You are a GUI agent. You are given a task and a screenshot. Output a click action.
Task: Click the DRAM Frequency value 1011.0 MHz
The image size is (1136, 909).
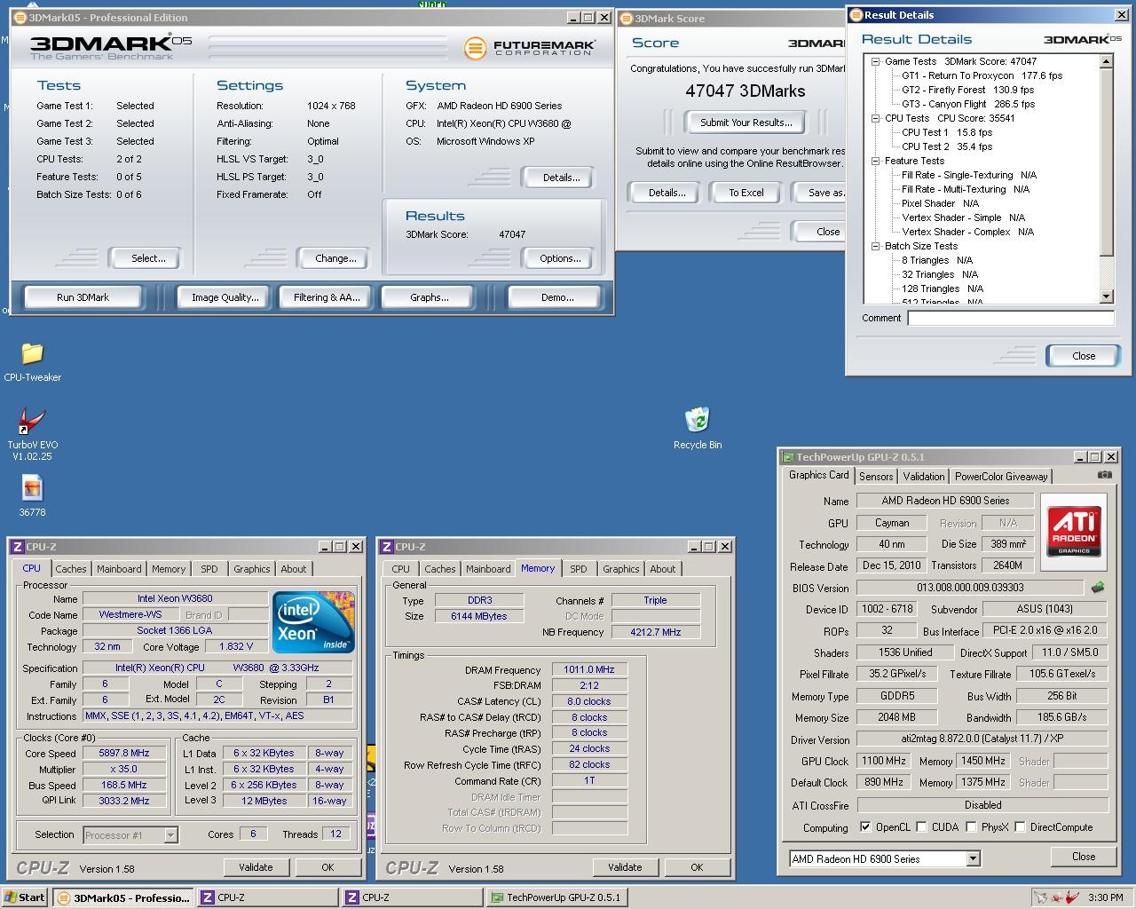[589, 670]
